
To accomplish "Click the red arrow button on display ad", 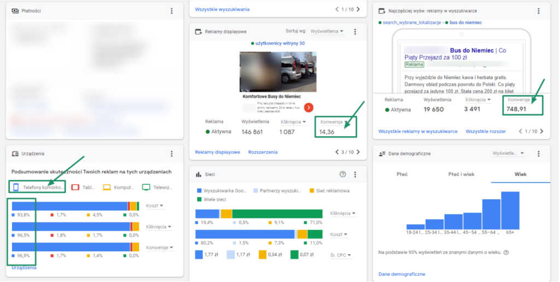I will pyautogui.click(x=308, y=107).
